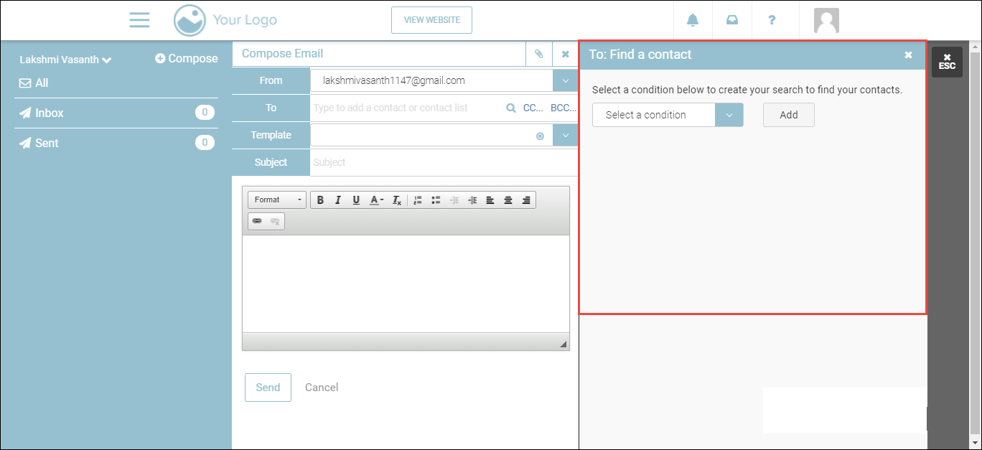Insert a numbered list

pyautogui.click(x=418, y=200)
